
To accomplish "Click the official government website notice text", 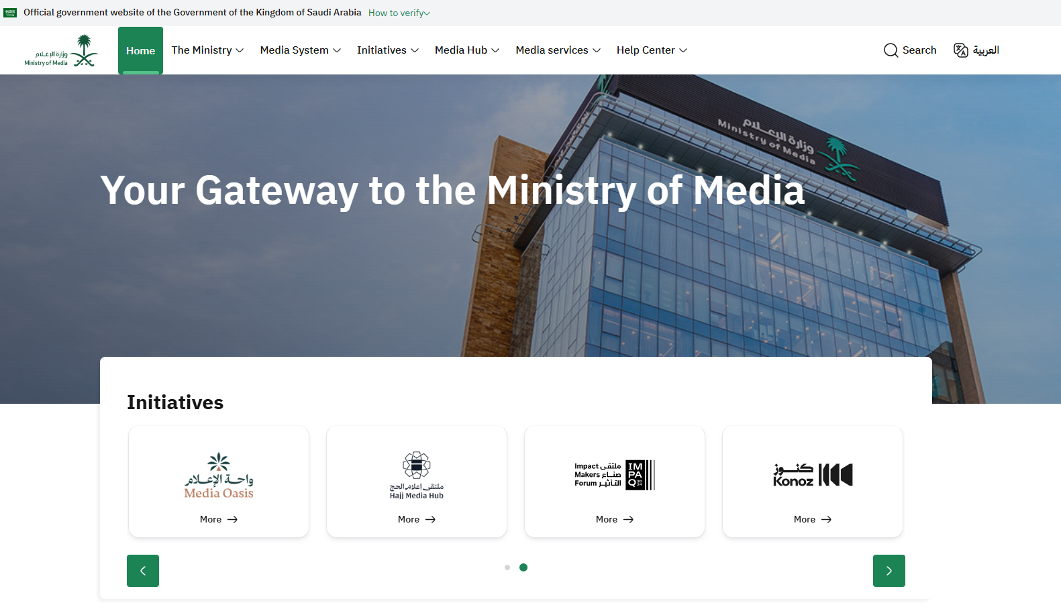I will tap(193, 13).
